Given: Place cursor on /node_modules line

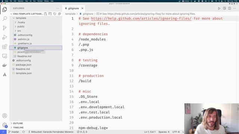Looking at the screenshot, I should tap(92, 39).
